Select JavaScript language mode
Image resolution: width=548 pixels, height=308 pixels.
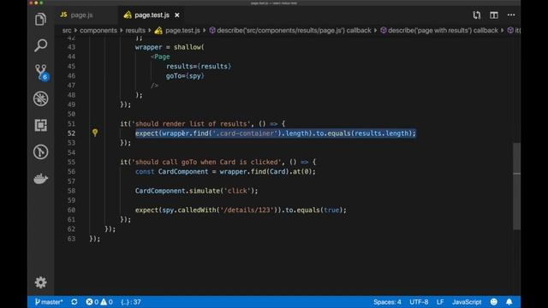click(467, 302)
